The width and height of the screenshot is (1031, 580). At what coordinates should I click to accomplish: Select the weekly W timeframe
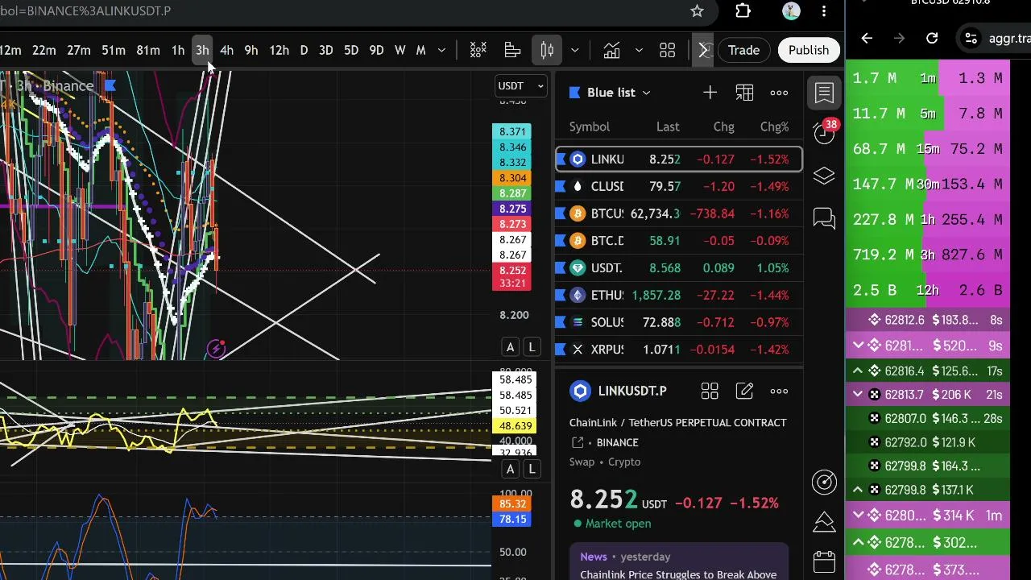[x=400, y=51]
